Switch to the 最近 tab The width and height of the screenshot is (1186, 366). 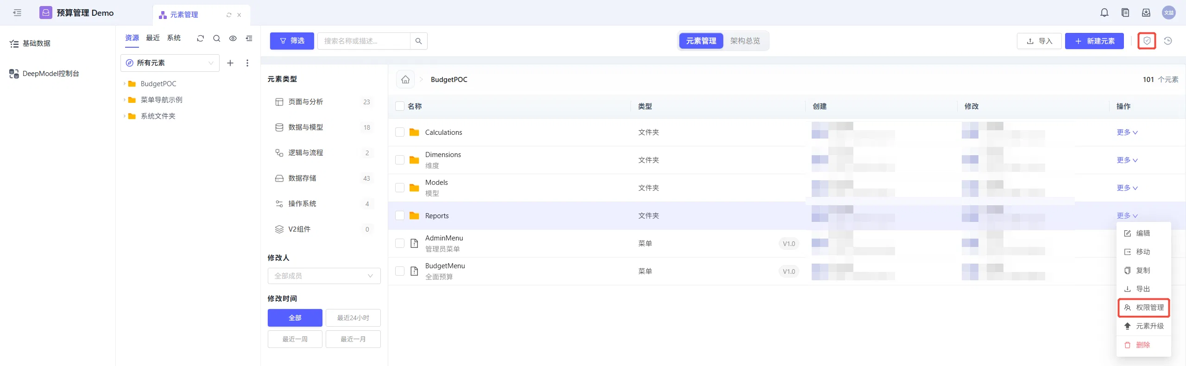153,38
